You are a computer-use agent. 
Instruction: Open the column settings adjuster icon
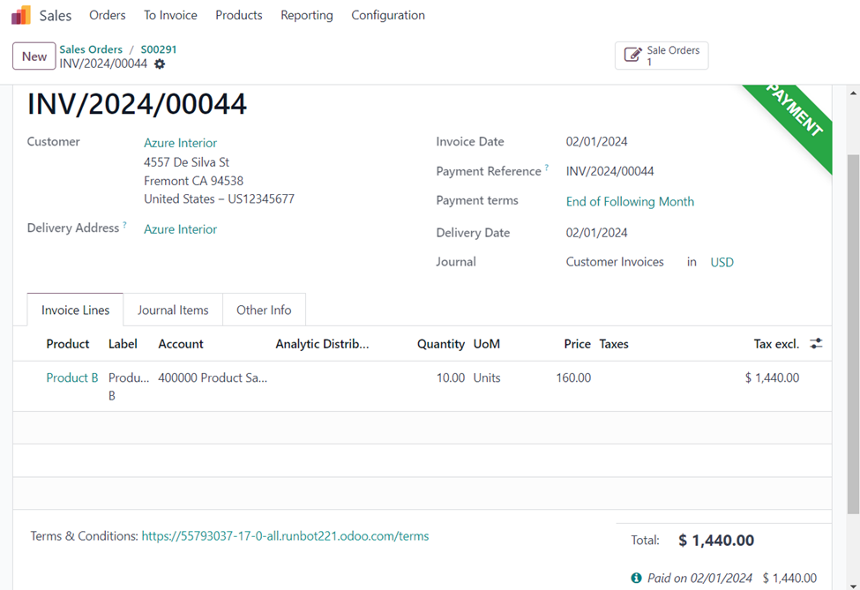[x=816, y=344]
